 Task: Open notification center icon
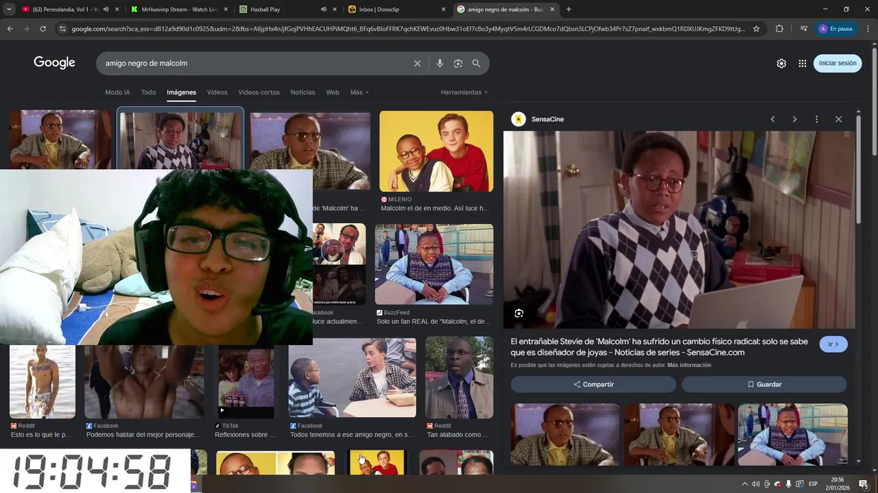tap(864, 484)
